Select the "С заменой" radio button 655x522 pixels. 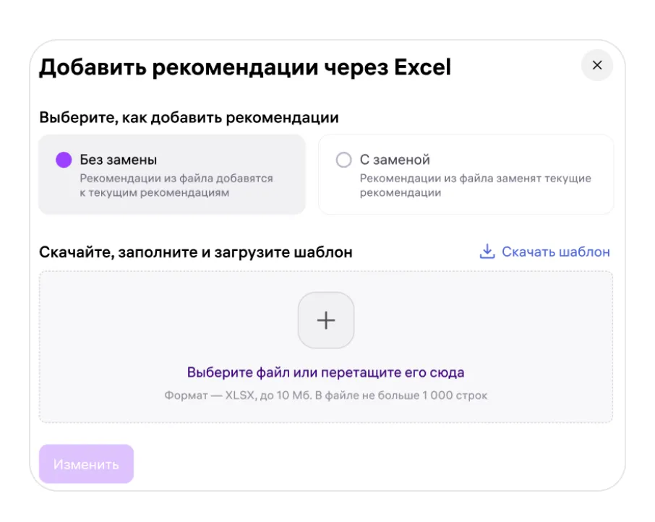coord(344,160)
